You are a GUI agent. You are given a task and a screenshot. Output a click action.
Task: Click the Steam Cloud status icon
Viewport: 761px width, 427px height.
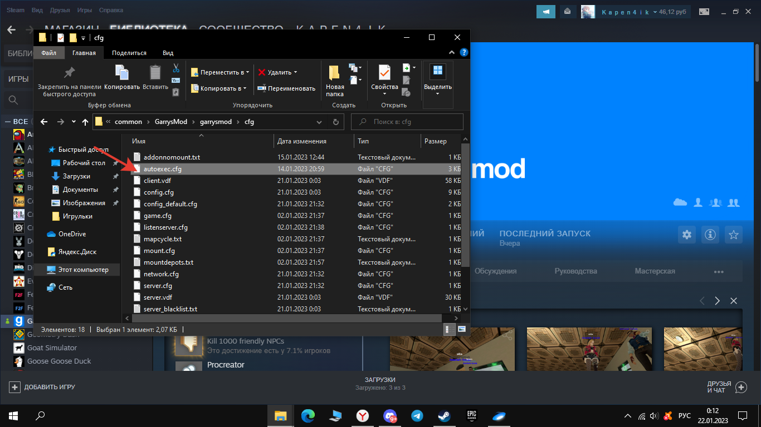tap(680, 202)
